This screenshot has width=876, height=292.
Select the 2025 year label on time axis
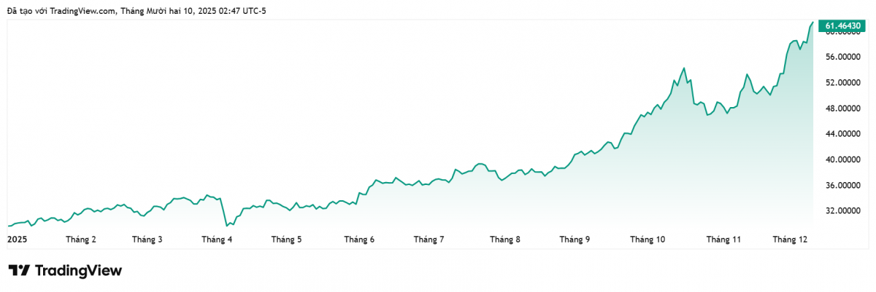click(16, 239)
